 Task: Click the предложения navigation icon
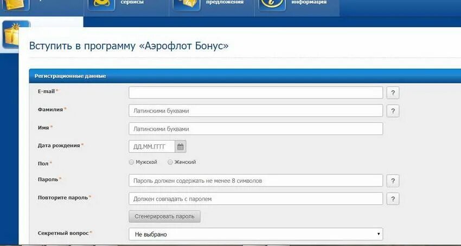tap(187, 5)
